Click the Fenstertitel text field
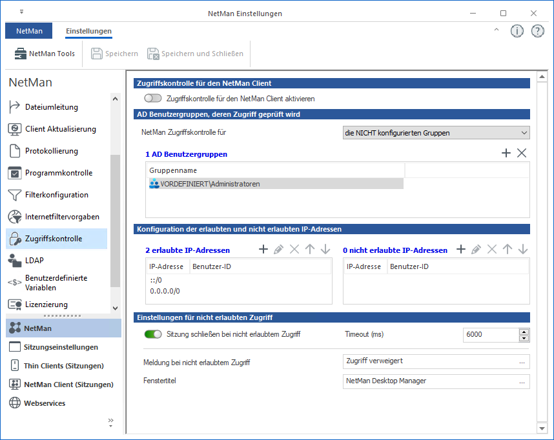This screenshot has width=554, height=440. [429, 381]
